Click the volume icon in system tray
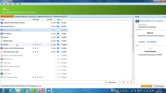Image resolution: width=166 pixels, height=93 pixels. pyautogui.click(x=153, y=91)
